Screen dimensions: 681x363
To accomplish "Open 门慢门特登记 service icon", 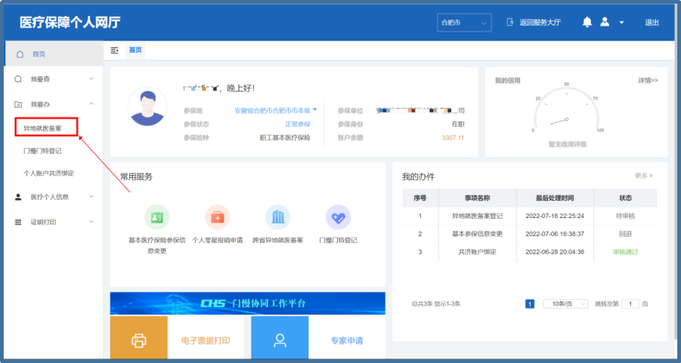I will 338,217.
